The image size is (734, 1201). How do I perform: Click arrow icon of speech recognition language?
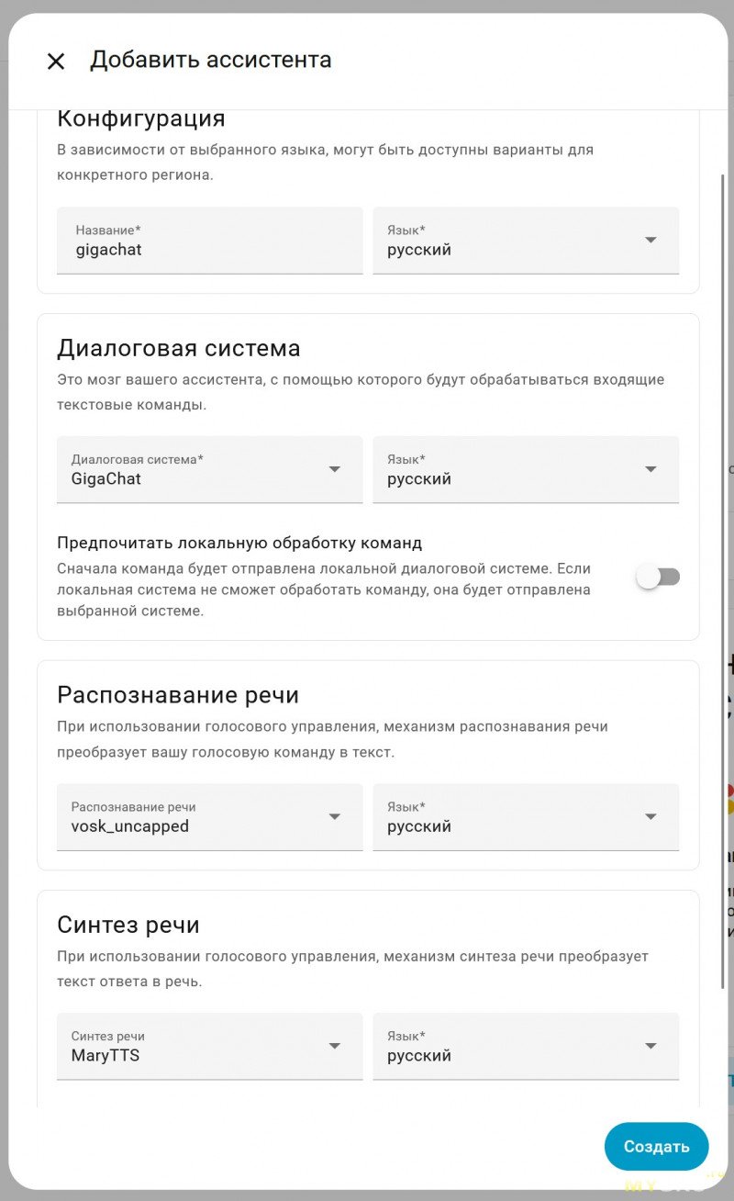(651, 817)
